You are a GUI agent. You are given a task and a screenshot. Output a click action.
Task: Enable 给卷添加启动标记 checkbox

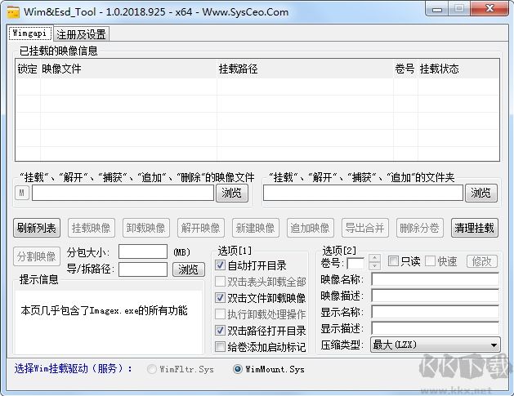tap(220, 347)
